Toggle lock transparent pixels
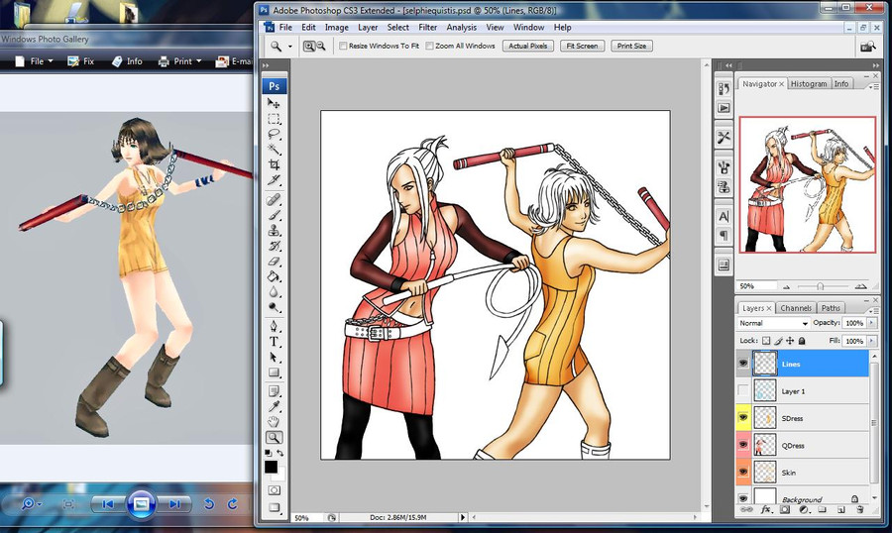Viewport: 892px width, 533px height. click(766, 341)
